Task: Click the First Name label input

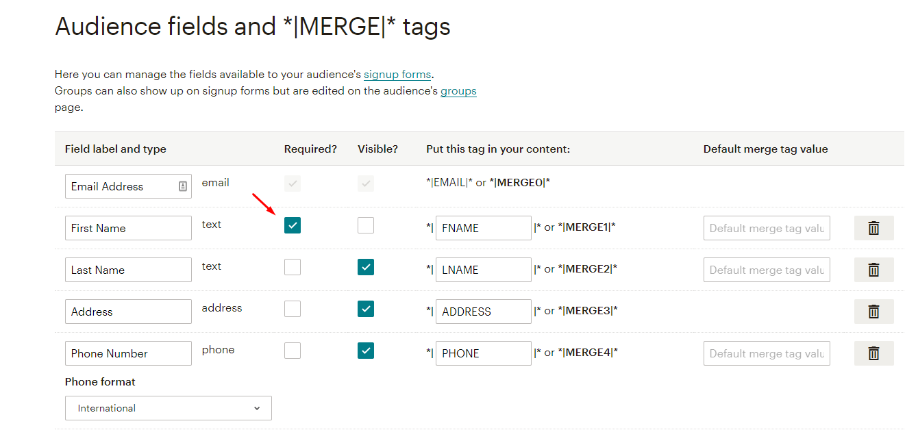Action: tap(128, 228)
